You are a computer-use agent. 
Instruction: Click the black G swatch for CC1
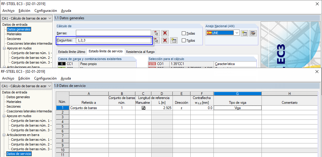click(62, 64)
